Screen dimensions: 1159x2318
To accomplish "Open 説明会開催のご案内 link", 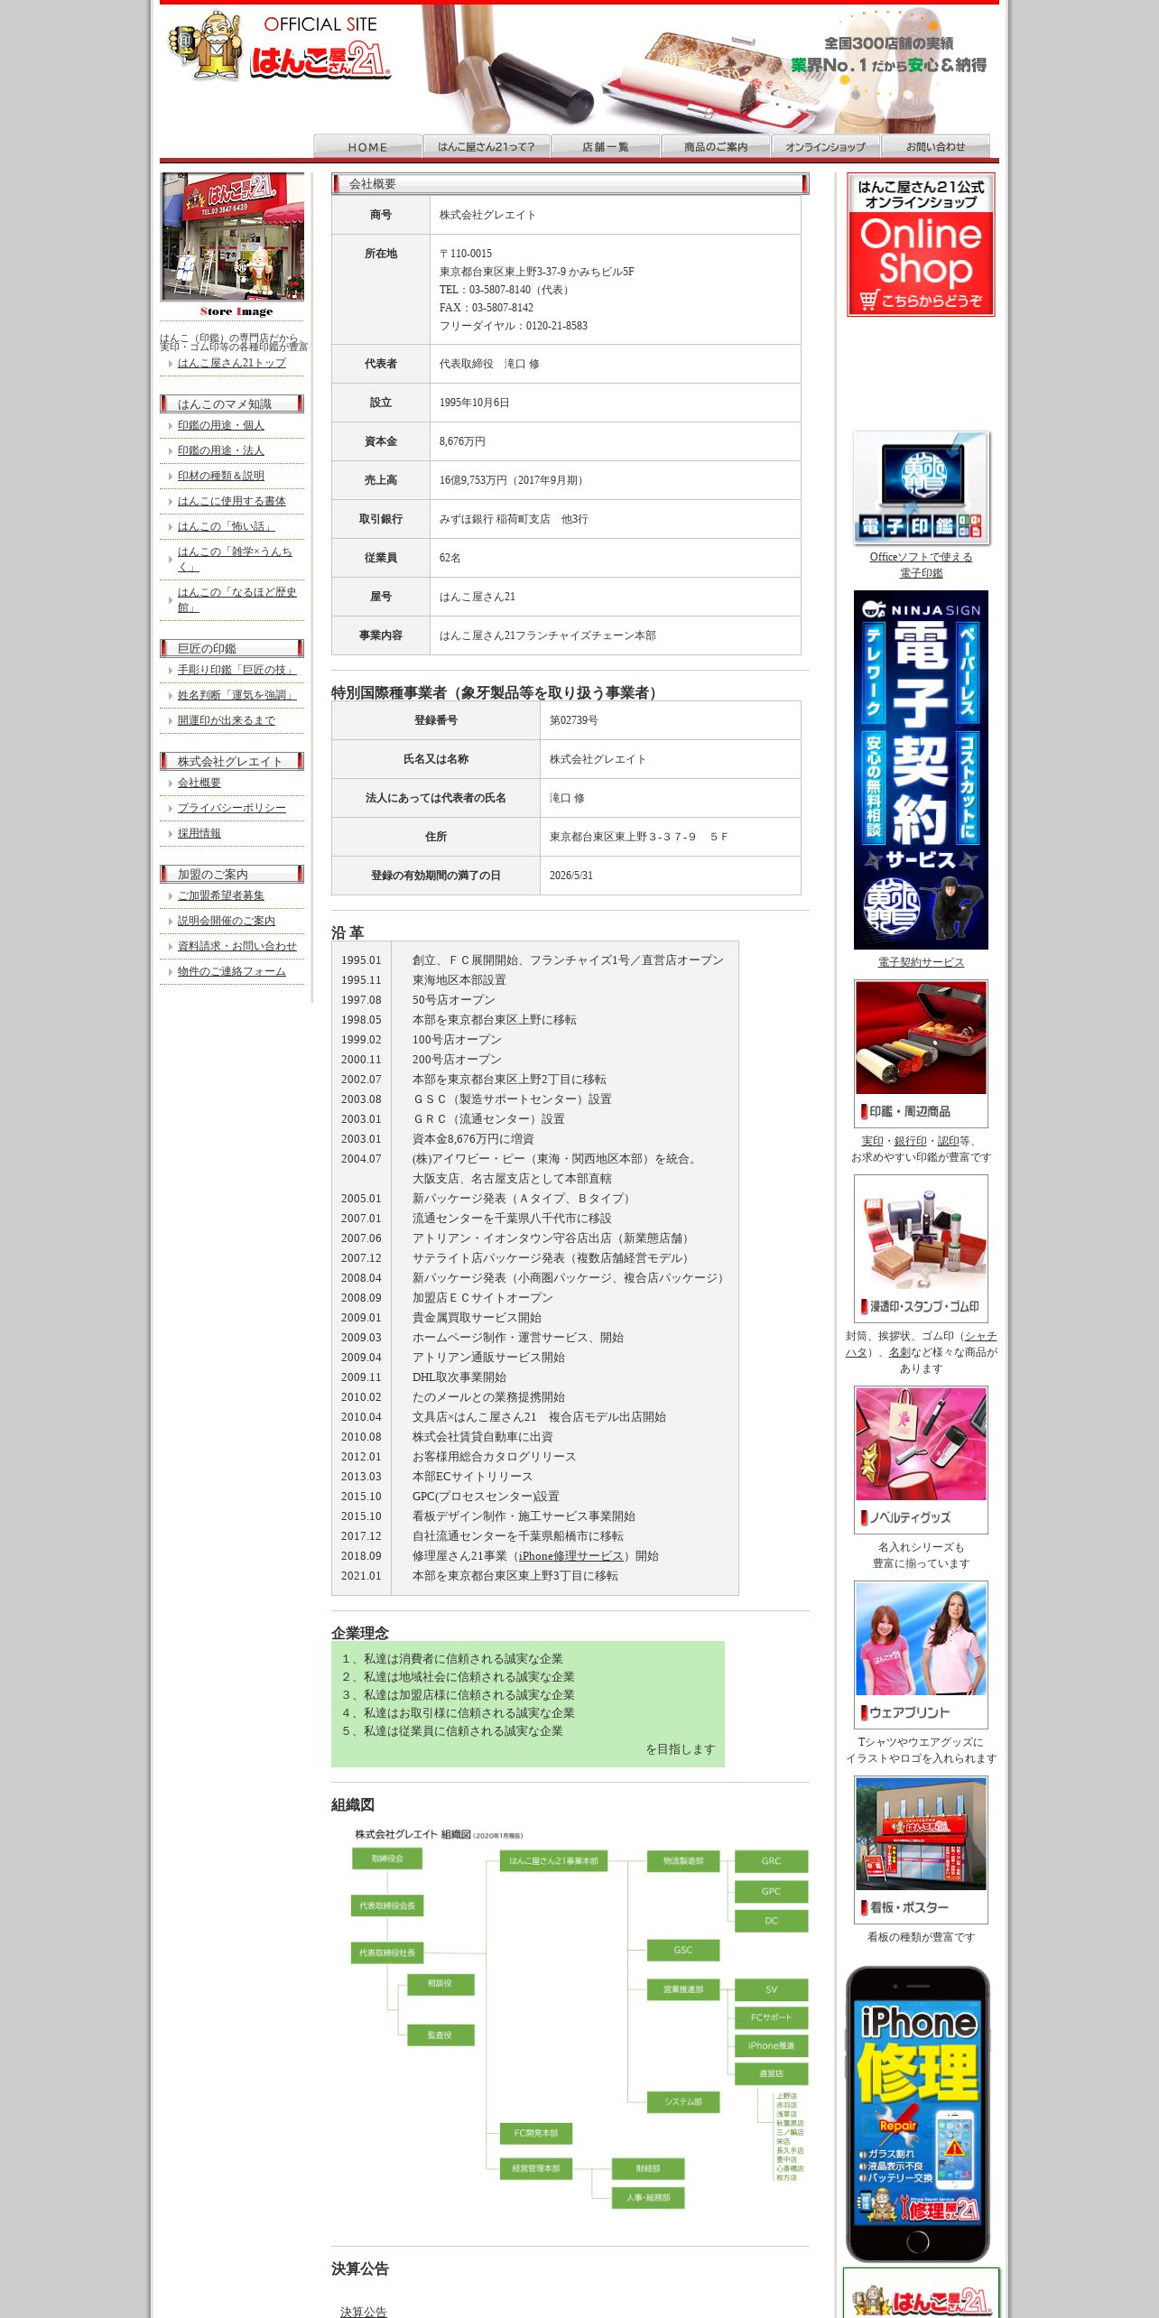I will tap(227, 921).
